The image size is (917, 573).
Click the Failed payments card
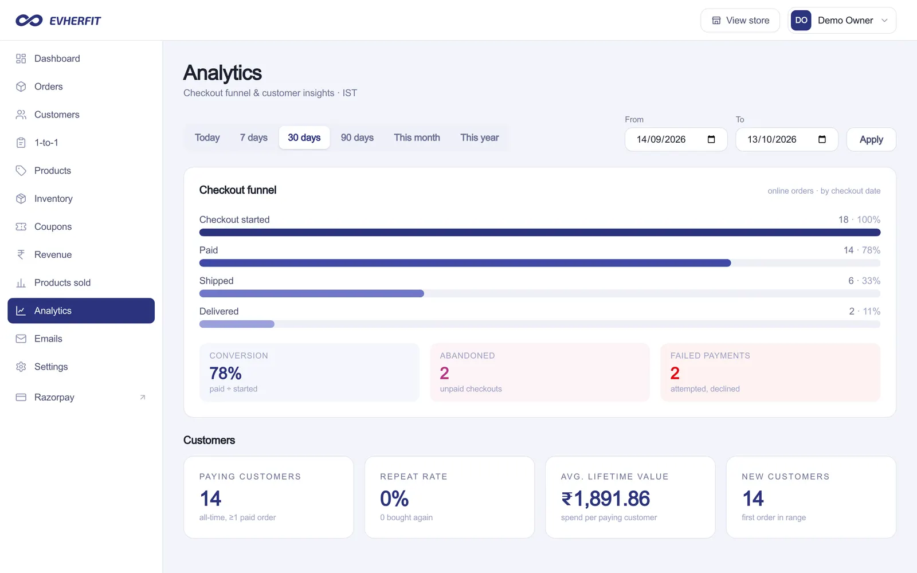tap(770, 372)
